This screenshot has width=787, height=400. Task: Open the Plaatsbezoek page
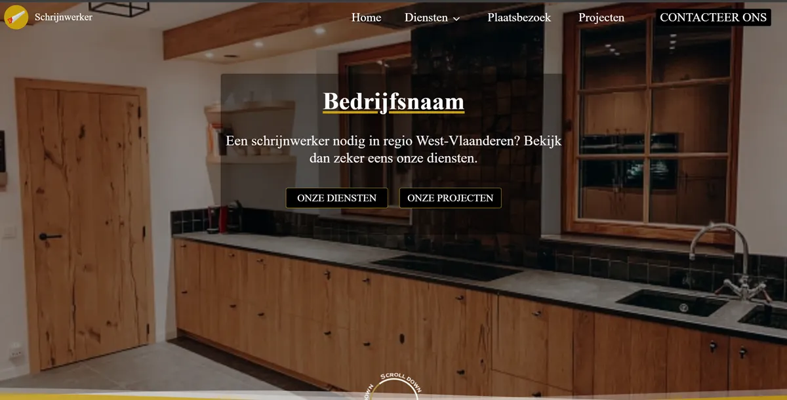click(519, 18)
